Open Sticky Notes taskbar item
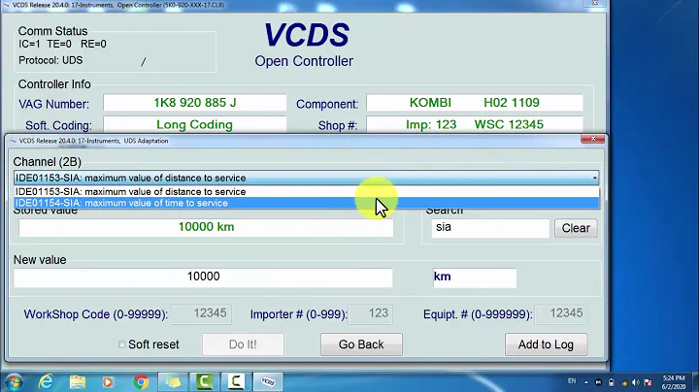The height and width of the screenshot is (392, 699). click(x=173, y=381)
